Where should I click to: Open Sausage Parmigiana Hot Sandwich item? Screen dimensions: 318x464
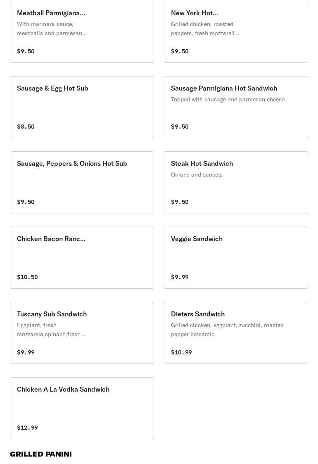tap(236, 107)
